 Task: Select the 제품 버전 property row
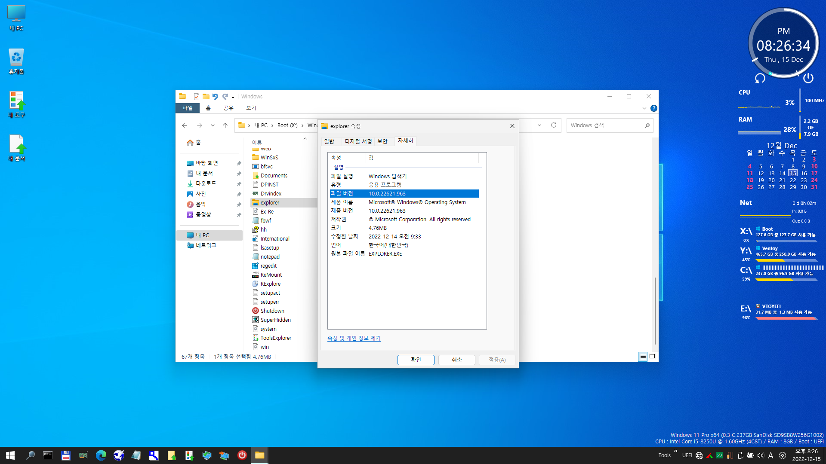pos(404,211)
